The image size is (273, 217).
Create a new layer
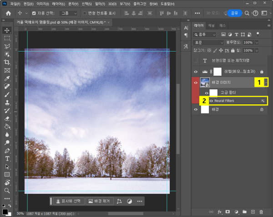[x=253, y=212]
